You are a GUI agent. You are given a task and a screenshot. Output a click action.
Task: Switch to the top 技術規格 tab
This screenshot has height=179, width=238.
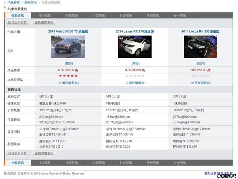(45, 16)
